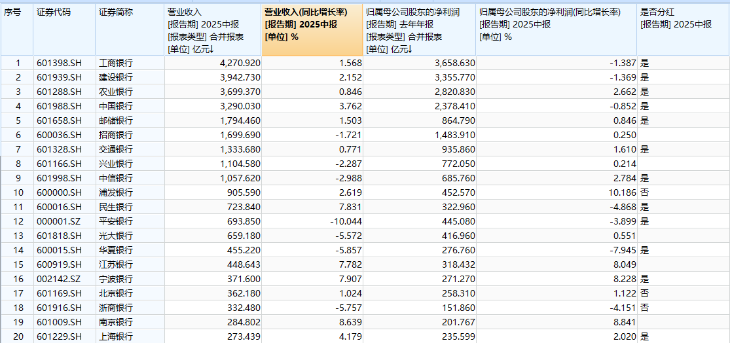Click the 工商银行 name cell
This screenshot has height=343, width=730.
(x=130, y=63)
